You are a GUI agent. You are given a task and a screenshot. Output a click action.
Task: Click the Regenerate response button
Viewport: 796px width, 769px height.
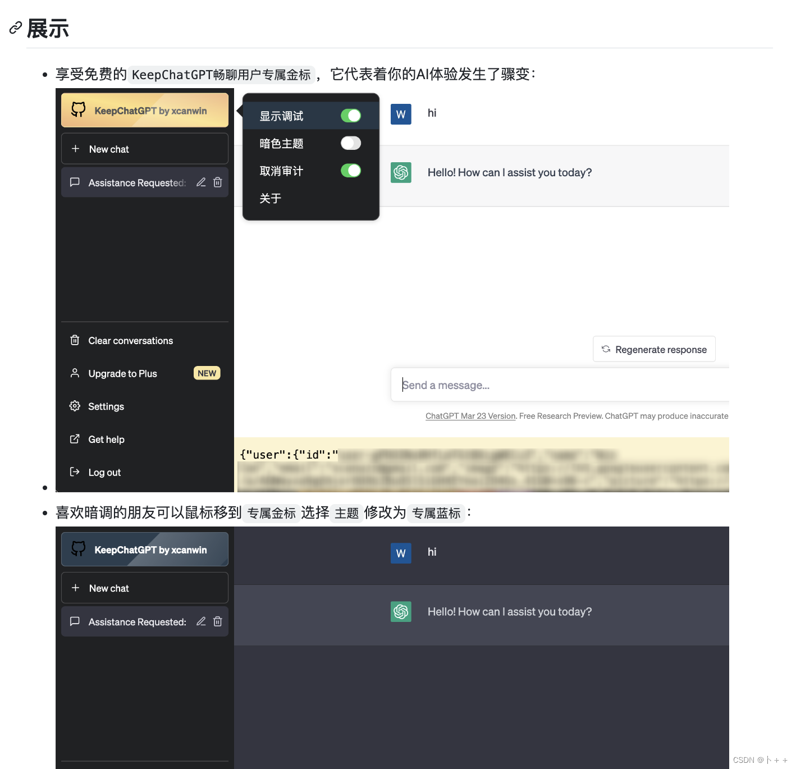click(654, 349)
